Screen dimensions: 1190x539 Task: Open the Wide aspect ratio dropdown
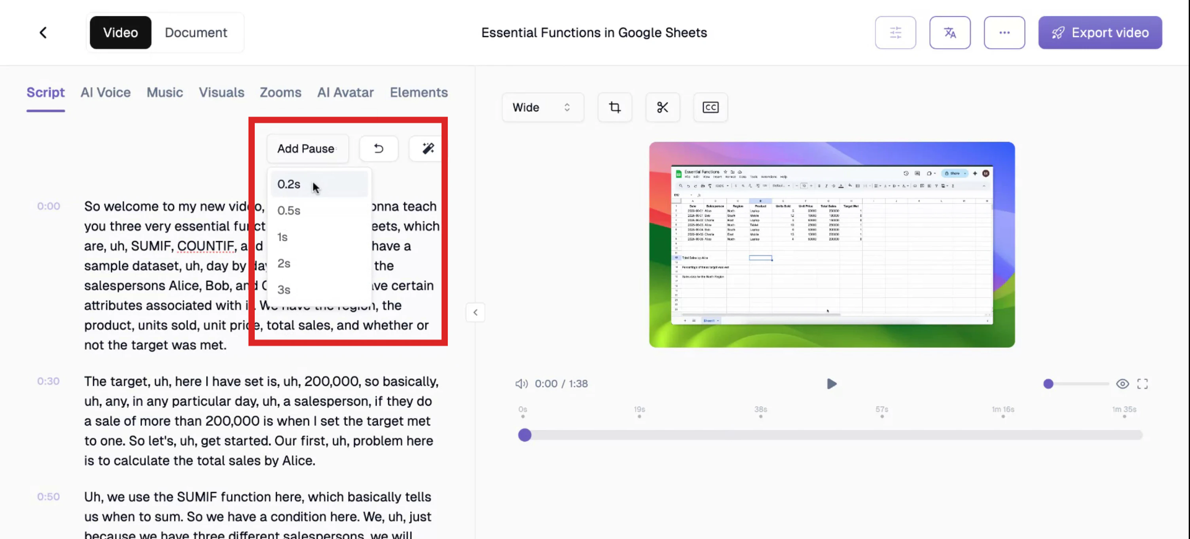pyautogui.click(x=543, y=107)
